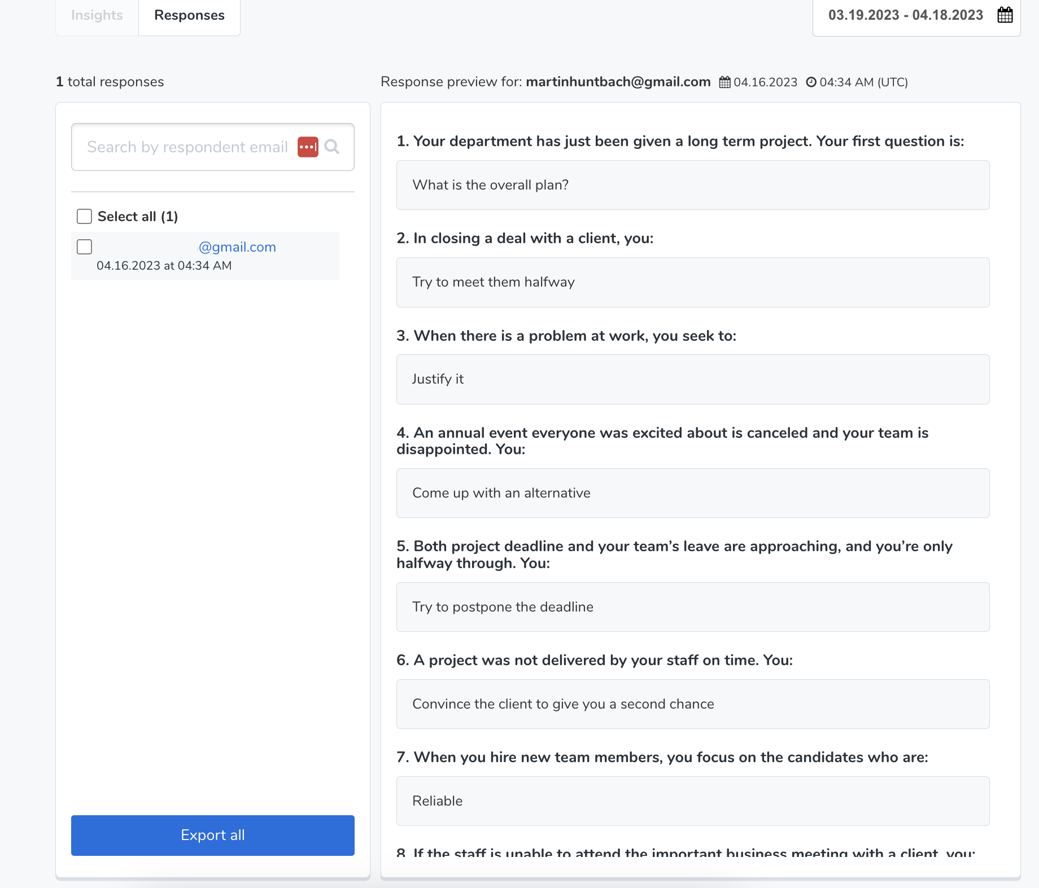This screenshot has width=1039, height=888.
Task: Select the 'Come up with an alternative' answer
Action: [x=693, y=493]
